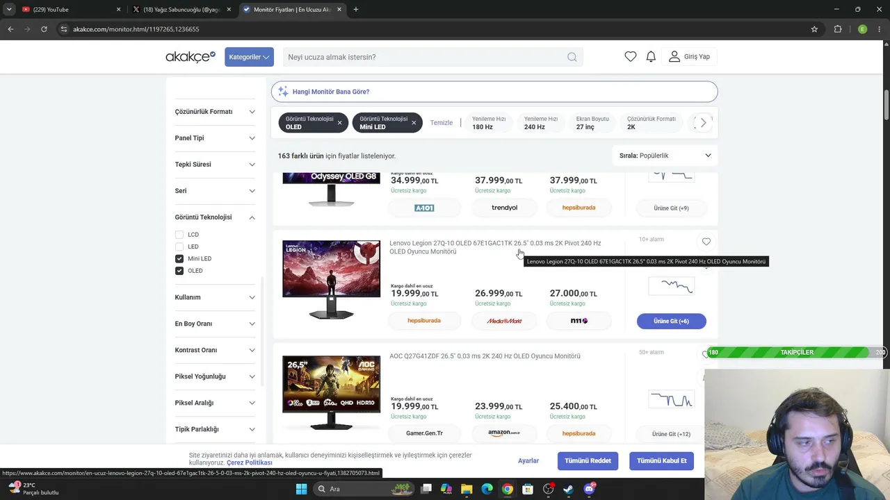Image resolution: width=890 pixels, height=500 pixels.
Task: Click the search magnifier icon
Action: click(572, 57)
